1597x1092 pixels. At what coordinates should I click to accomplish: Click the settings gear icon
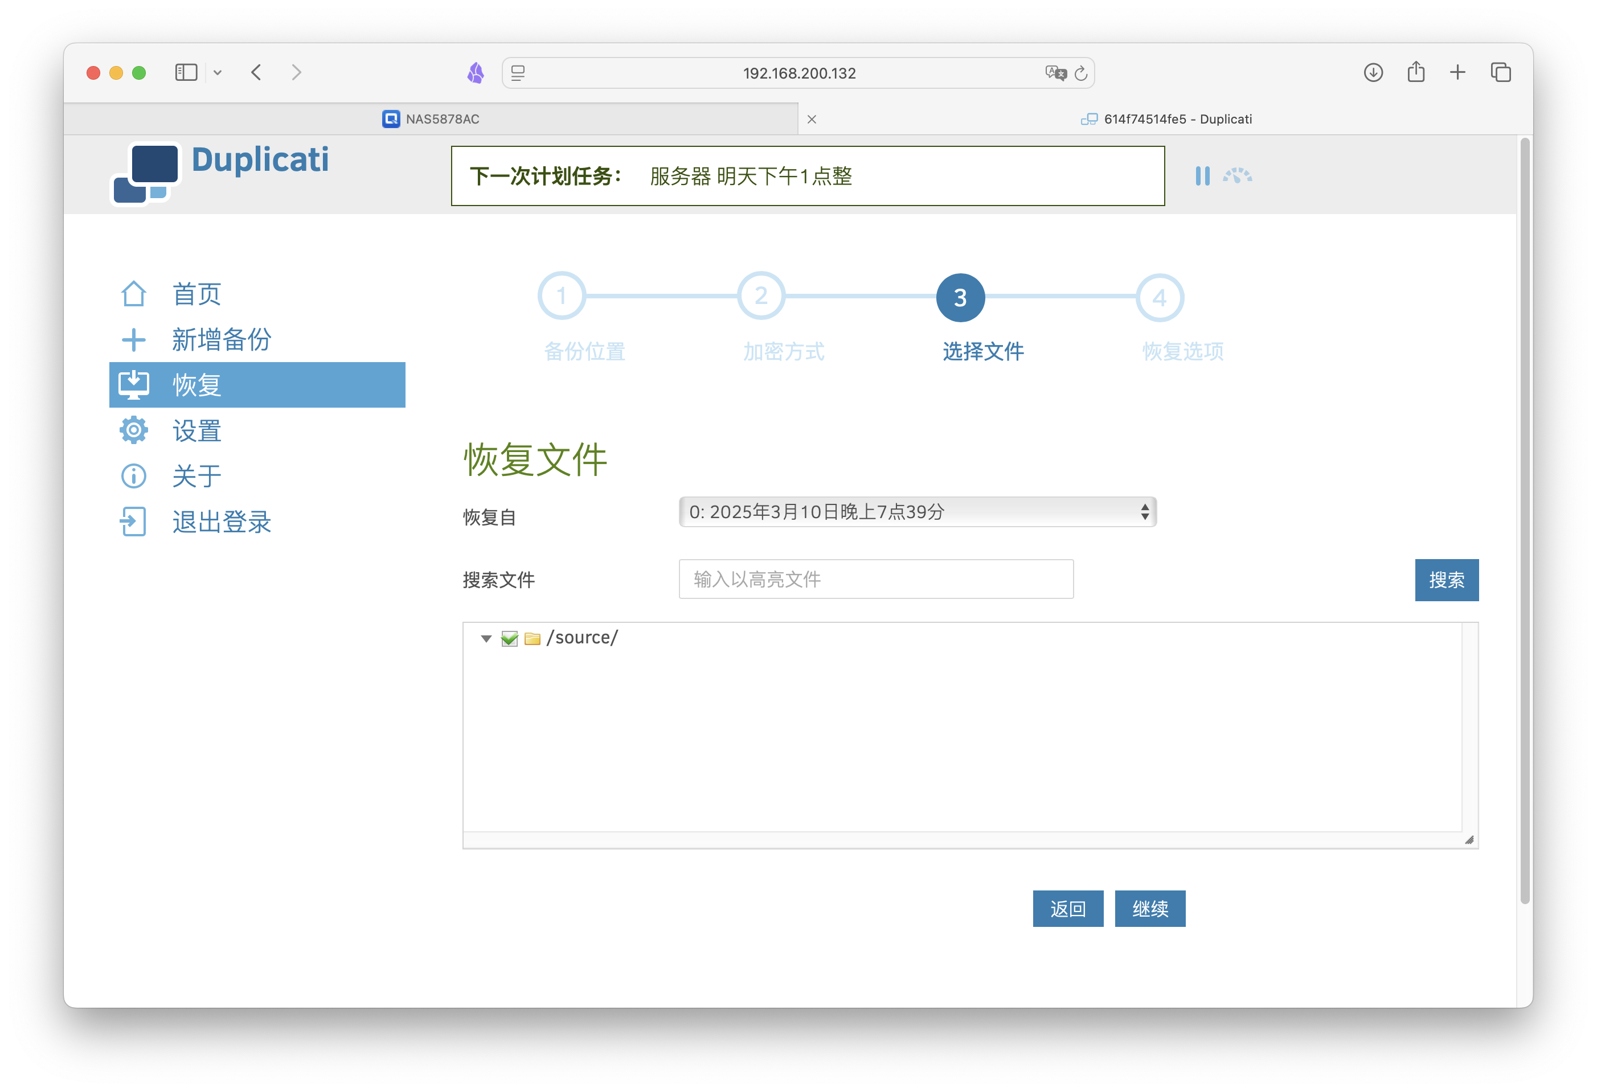tap(133, 430)
